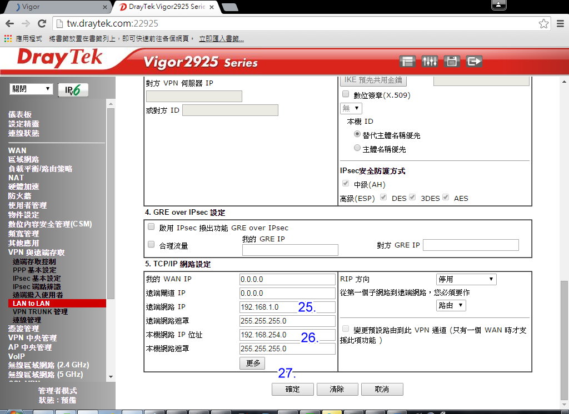Click the 遠端網路遮罩 field
This screenshot has width=569, height=414.
pos(287,321)
